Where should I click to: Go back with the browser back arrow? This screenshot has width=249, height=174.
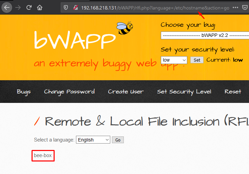(7, 7)
